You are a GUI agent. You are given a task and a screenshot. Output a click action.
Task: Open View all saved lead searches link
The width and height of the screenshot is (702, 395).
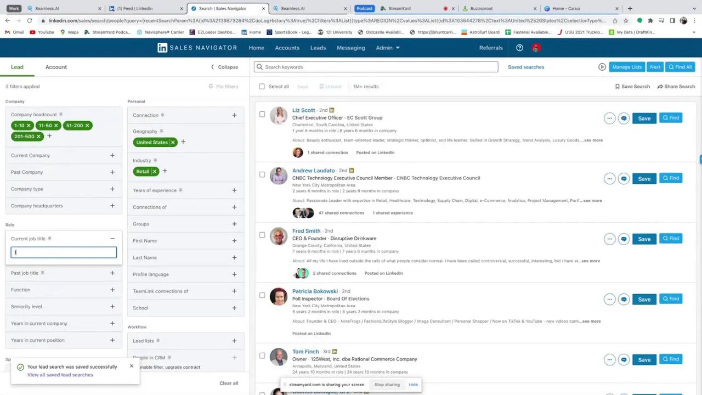coord(60,375)
